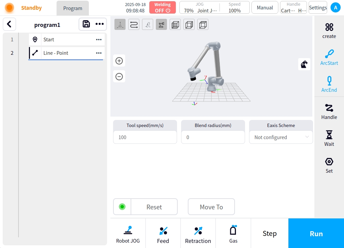Toggle the robot model visibility icon
This screenshot has height=248, width=344.
click(x=161, y=25)
